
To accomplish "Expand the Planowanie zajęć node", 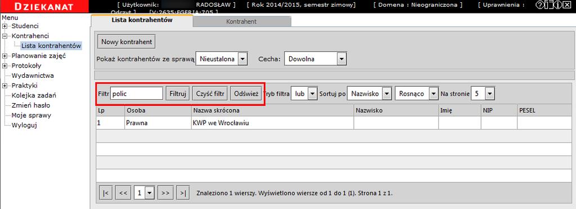I will tap(4, 56).
